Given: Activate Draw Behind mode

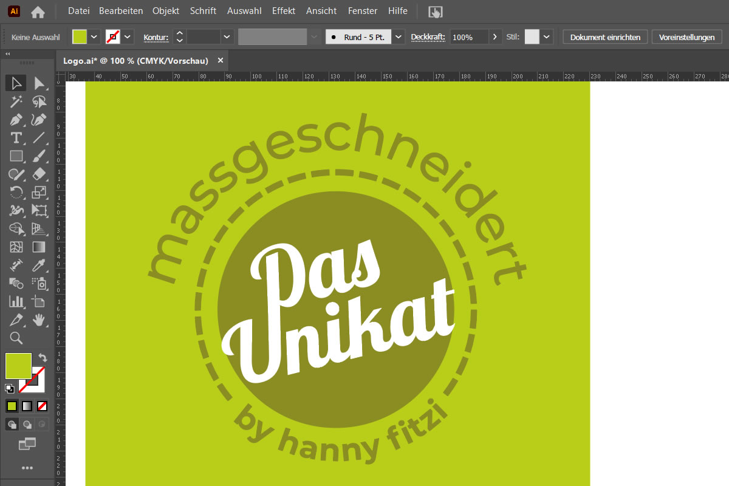Looking at the screenshot, I should [x=27, y=424].
